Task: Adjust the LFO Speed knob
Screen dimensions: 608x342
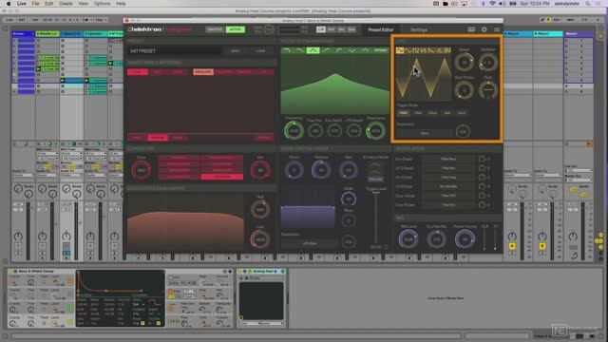Action: [x=465, y=62]
